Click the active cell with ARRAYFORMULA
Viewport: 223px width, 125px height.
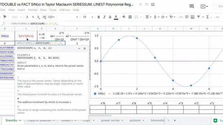(x=40, y=43)
